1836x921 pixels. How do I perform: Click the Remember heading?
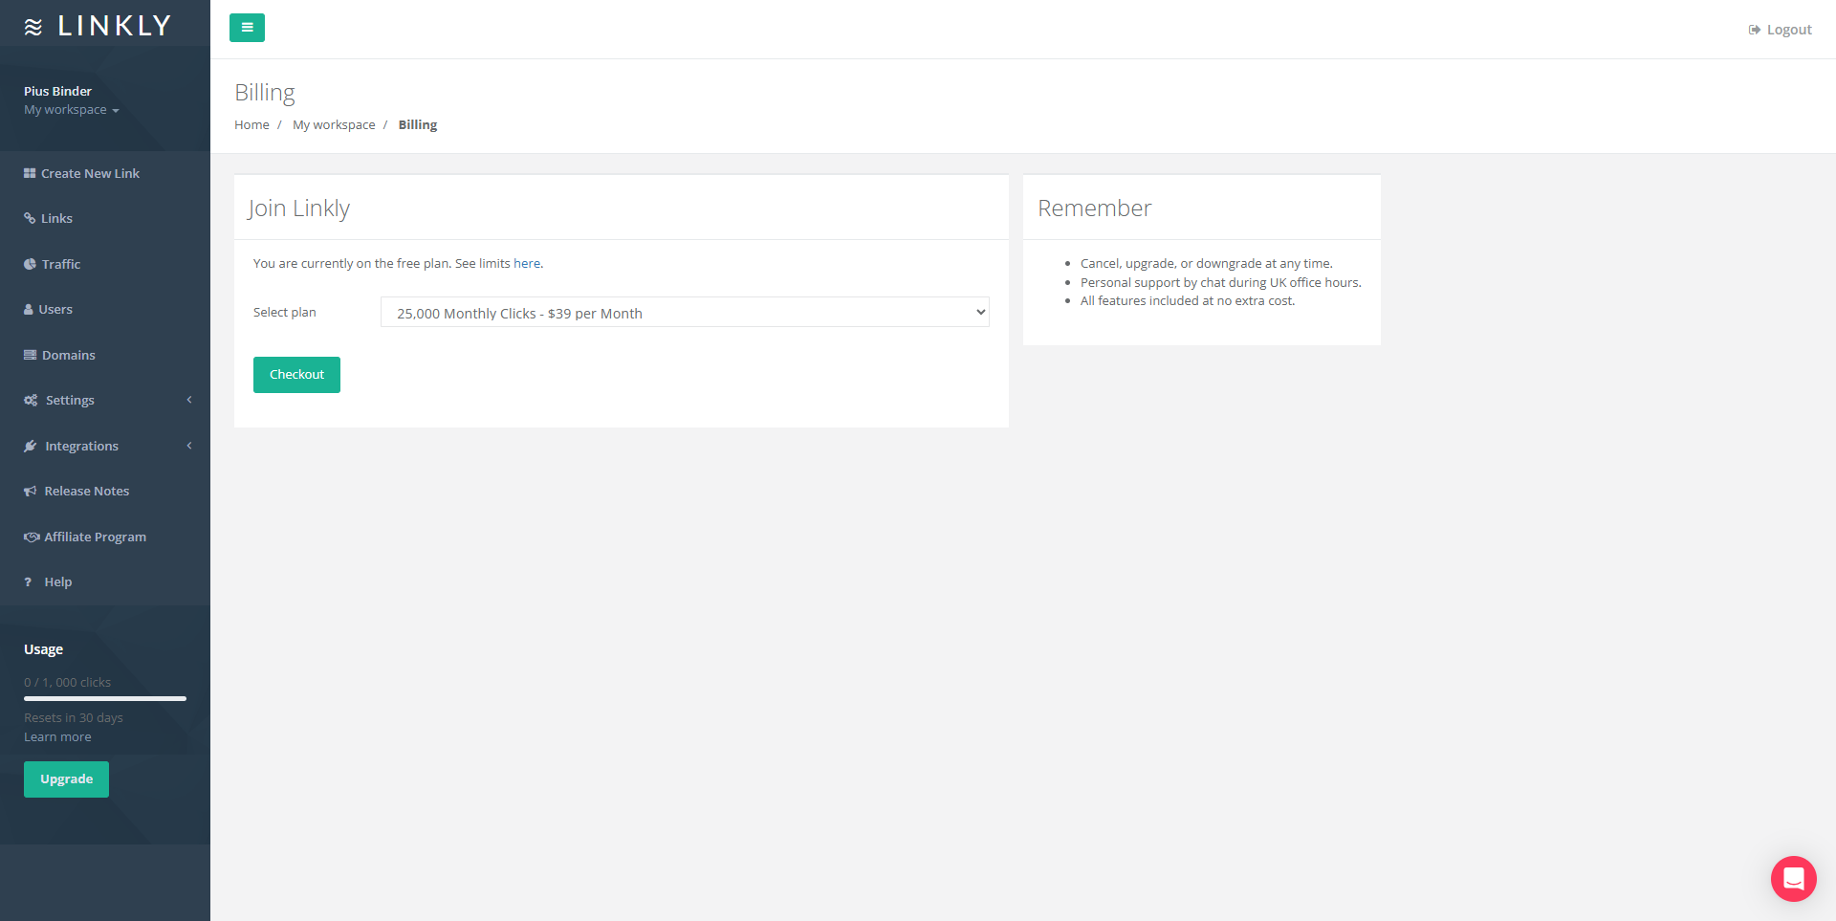pyautogui.click(x=1094, y=208)
